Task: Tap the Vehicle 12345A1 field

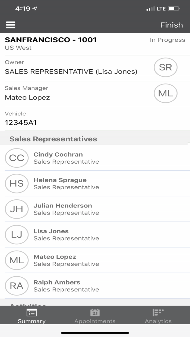Action: pyautogui.click(x=21, y=122)
